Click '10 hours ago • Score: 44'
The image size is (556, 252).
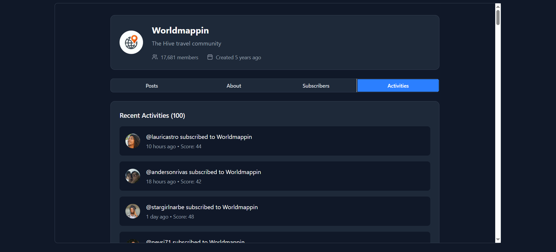174,146
